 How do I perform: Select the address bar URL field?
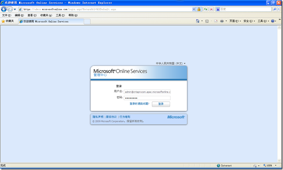105,9
